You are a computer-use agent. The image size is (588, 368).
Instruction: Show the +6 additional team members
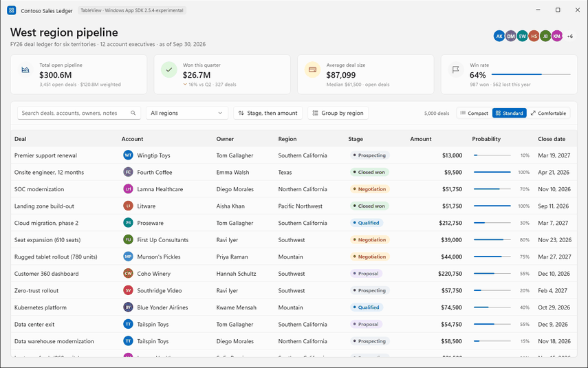point(569,36)
